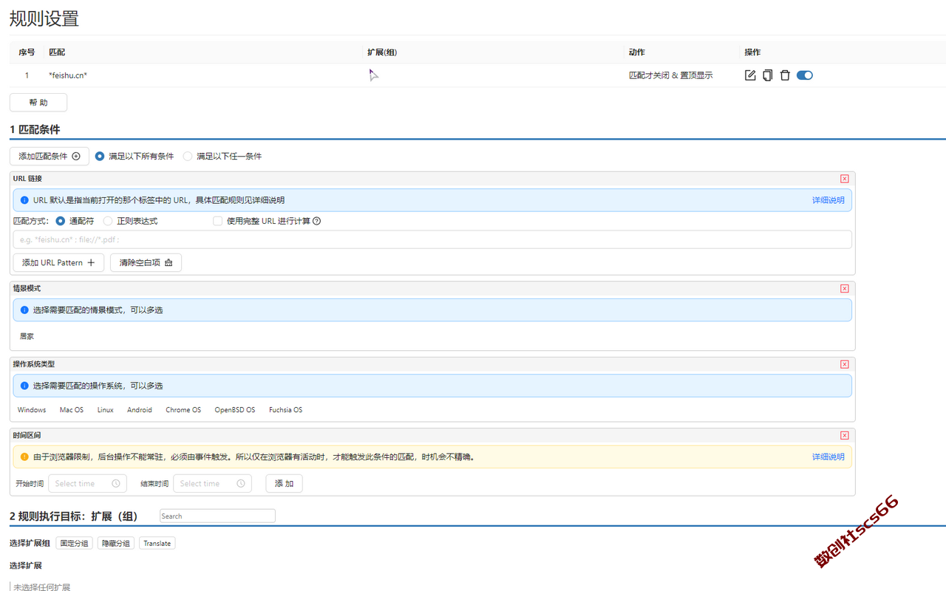Click the 匹配才关闭 & 置顶显示 action cell

coord(670,75)
